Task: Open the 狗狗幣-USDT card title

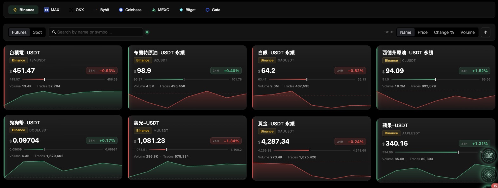Action: 24,122
